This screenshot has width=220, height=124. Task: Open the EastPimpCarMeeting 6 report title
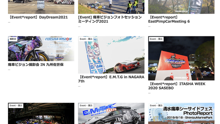click(x=169, y=19)
